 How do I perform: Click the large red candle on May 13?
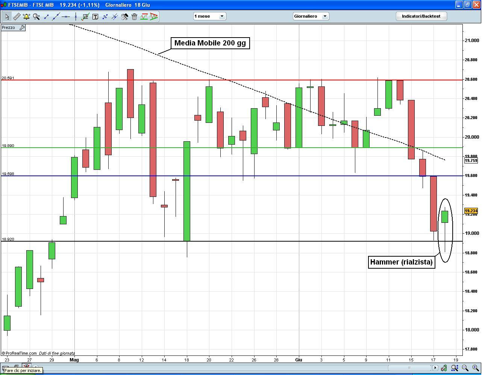click(153, 139)
